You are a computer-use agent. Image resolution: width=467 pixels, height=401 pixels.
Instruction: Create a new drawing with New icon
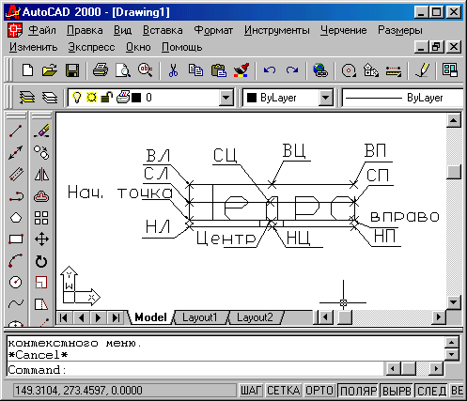(27, 70)
